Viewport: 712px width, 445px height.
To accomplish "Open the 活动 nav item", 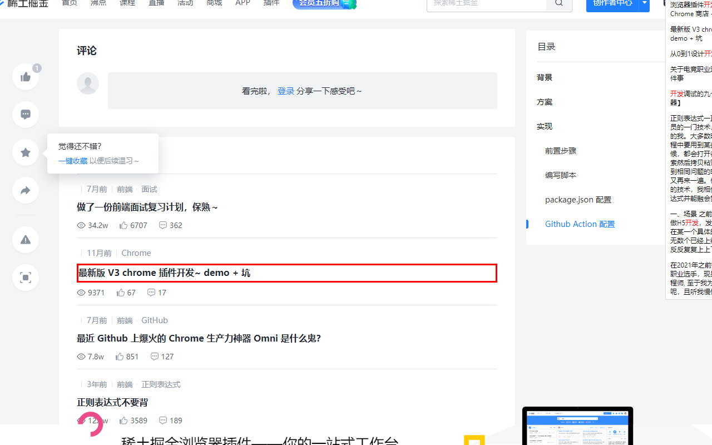I will (185, 3).
